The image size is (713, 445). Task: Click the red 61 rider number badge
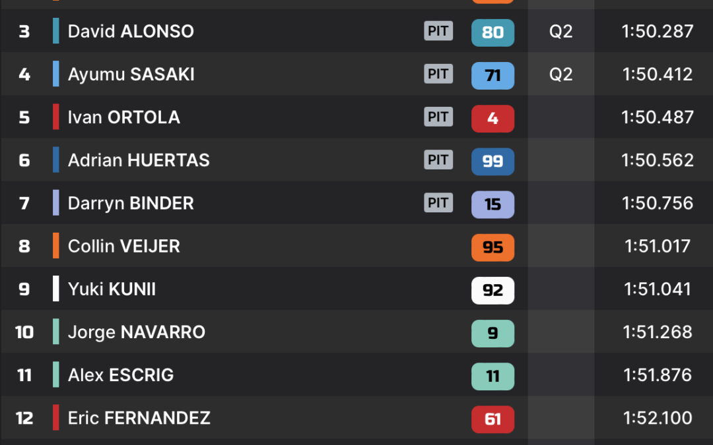click(x=493, y=419)
